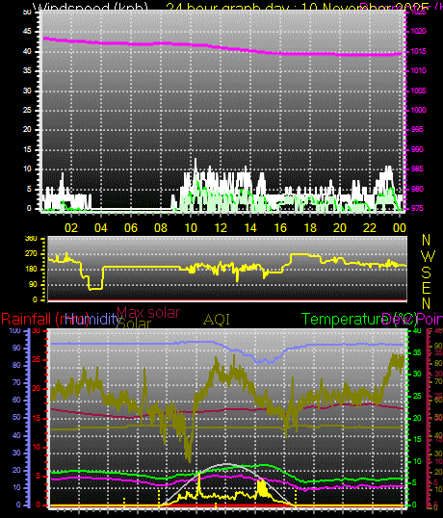Click 50 on the blue humidity axis

tap(16, 418)
